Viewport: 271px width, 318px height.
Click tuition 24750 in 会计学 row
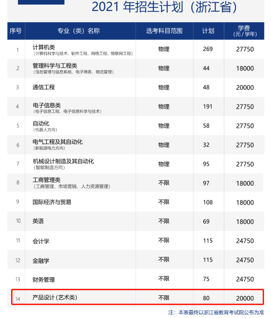(245, 241)
